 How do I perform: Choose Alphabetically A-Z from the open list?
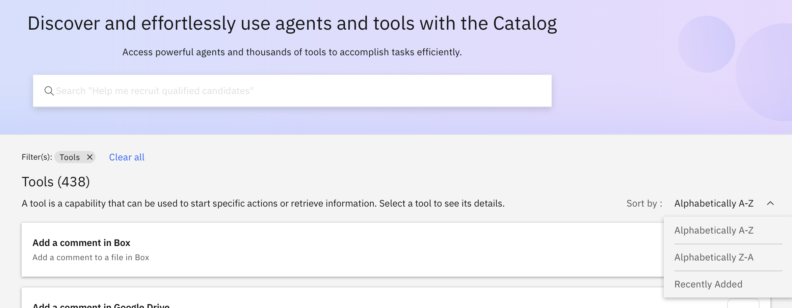coord(714,230)
